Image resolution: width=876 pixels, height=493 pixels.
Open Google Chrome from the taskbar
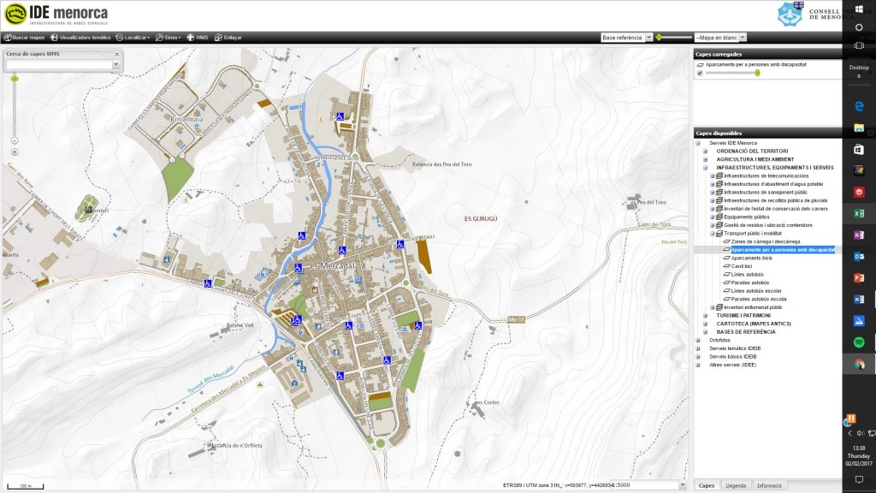coord(859,365)
